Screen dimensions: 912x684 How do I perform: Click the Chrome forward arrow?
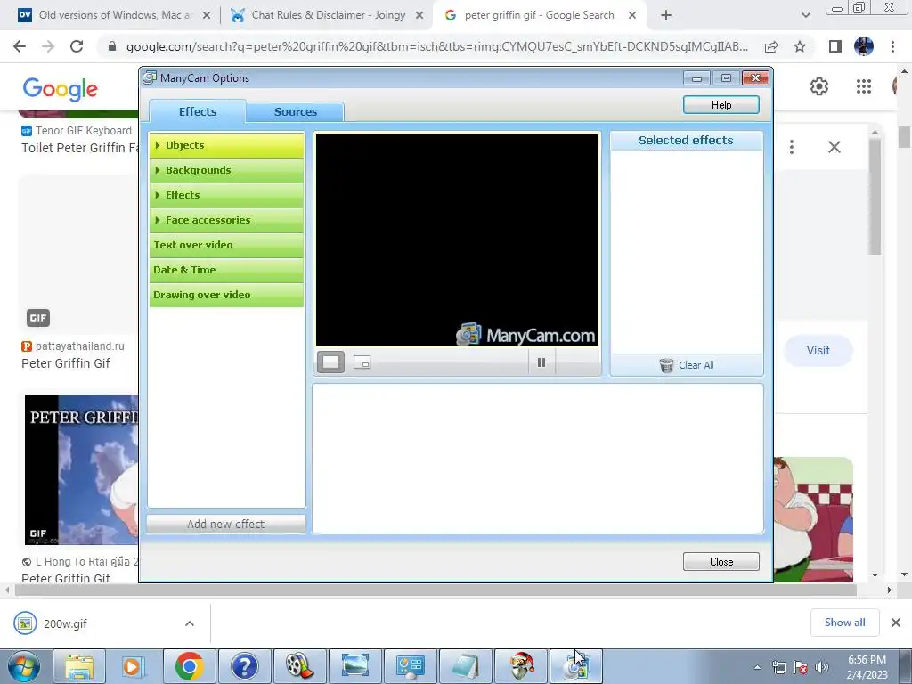48,46
